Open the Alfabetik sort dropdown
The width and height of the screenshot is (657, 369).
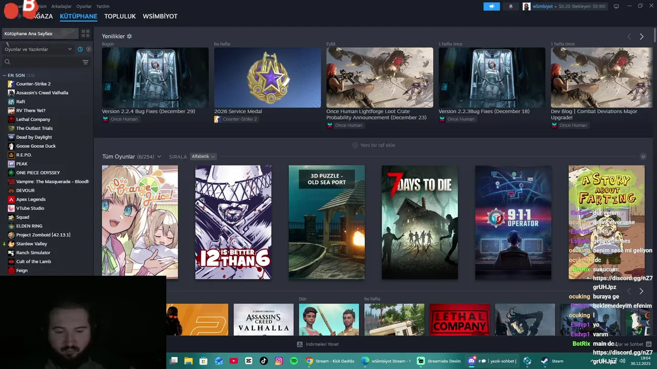tap(203, 156)
